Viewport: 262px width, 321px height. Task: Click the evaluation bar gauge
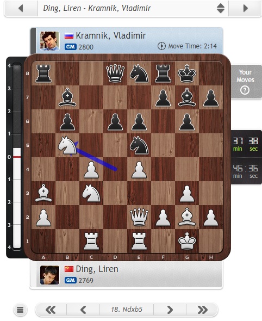point(17,157)
